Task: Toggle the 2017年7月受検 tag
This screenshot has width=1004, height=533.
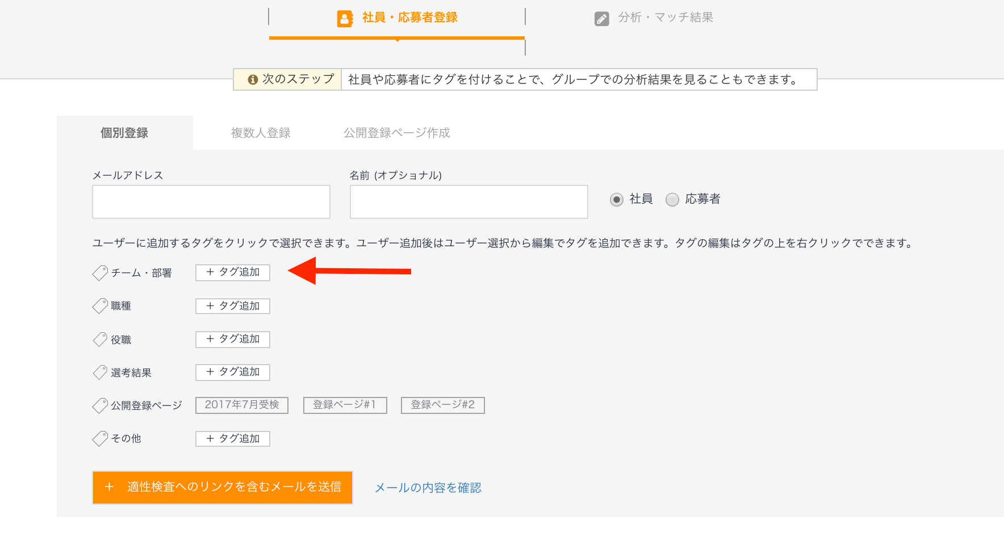Action: pos(242,405)
